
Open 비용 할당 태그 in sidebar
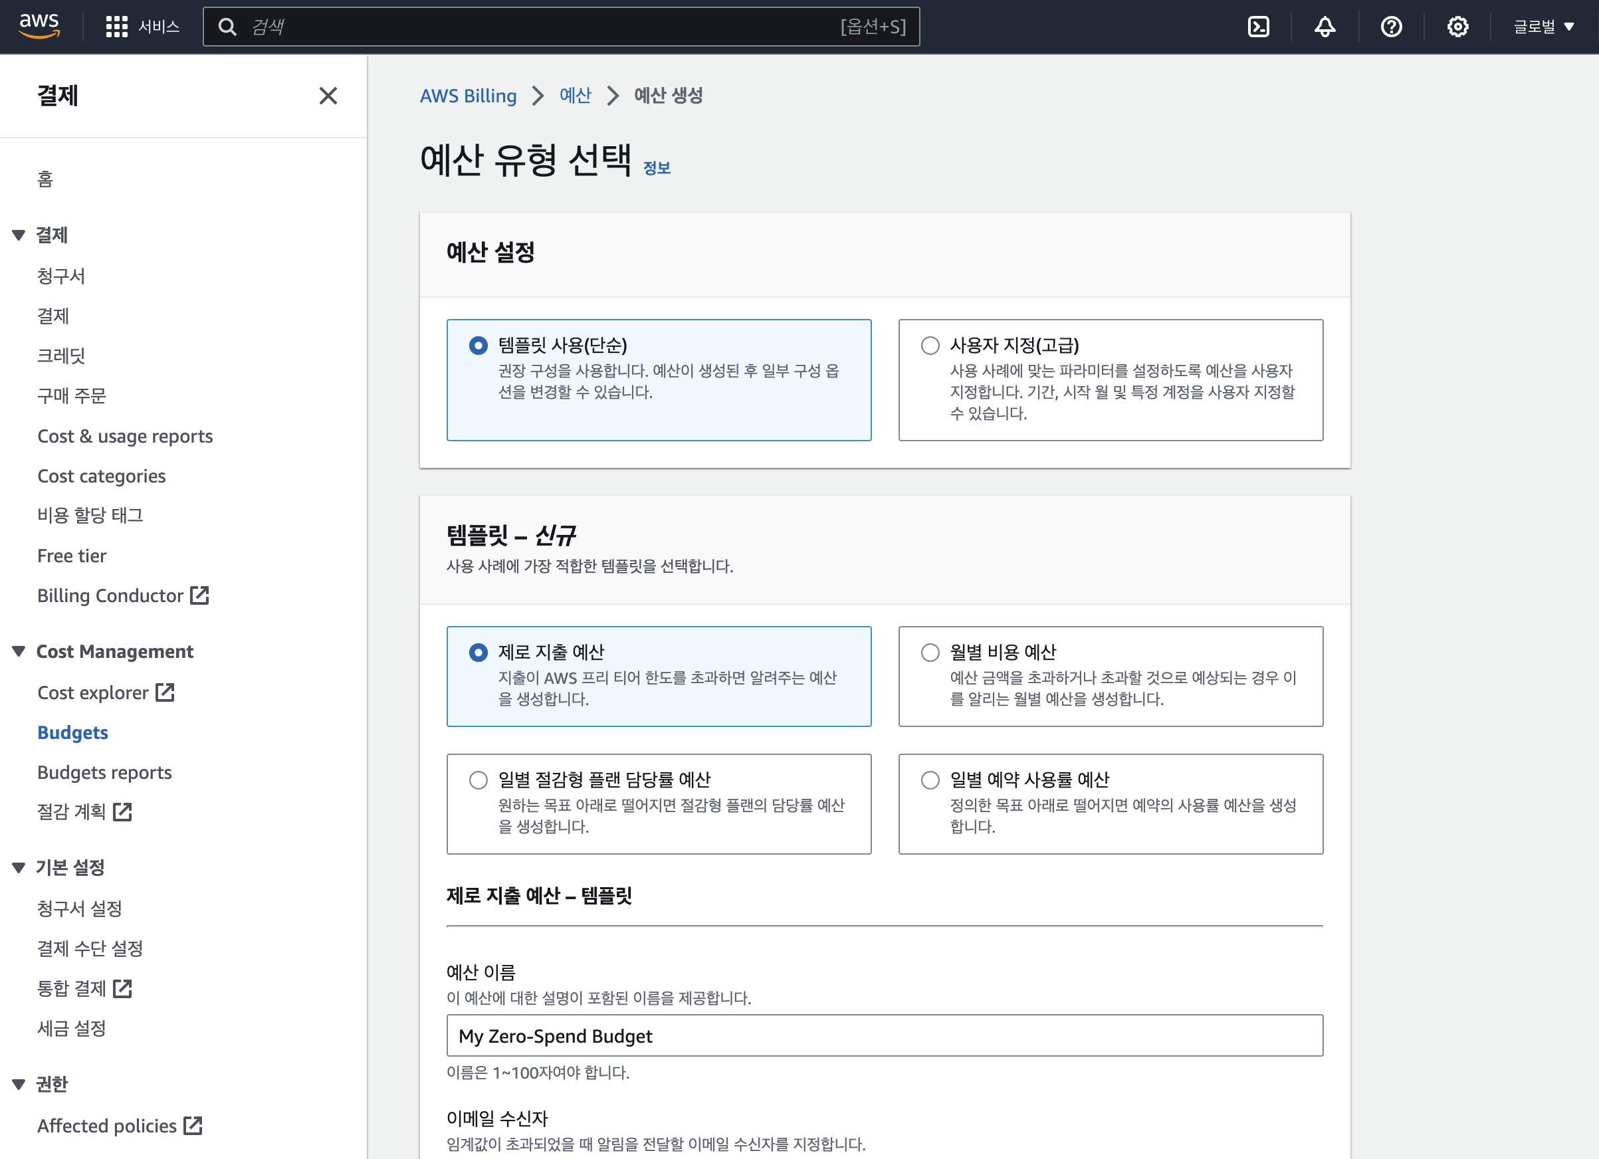point(90,515)
